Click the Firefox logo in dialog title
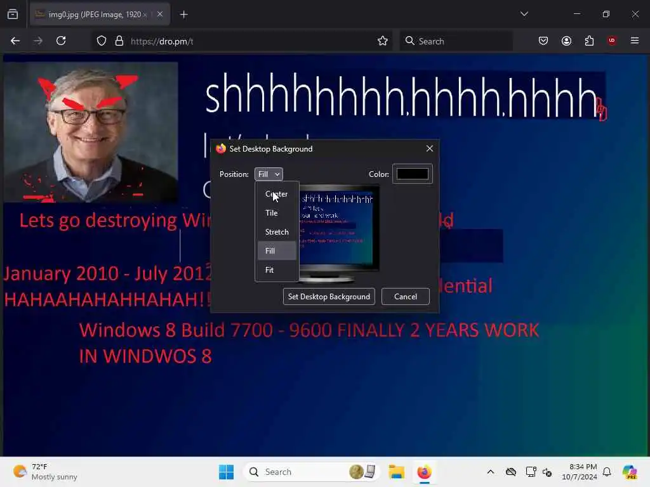The height and width of the screenshot is (487, 650). click(220, 148)
